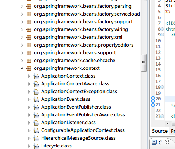Click the ApplicationContext.class file icon
Viewport: 175px width, 149px height.
(x=36, y=76)
